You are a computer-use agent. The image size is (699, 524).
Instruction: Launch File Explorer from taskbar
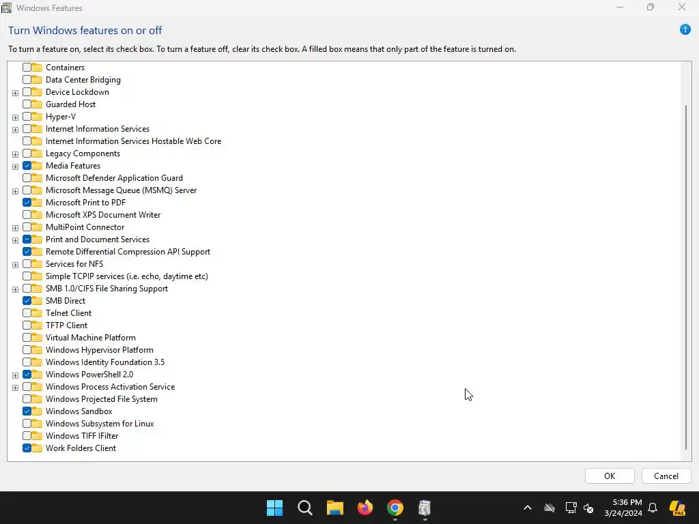334,508
